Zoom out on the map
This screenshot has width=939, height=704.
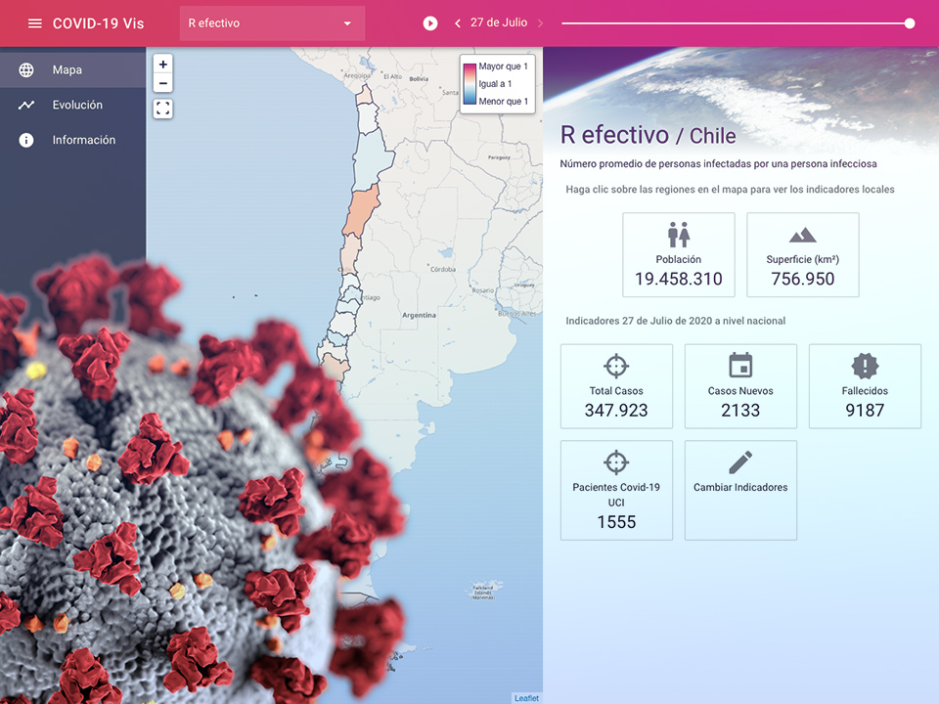coord(163,84)
